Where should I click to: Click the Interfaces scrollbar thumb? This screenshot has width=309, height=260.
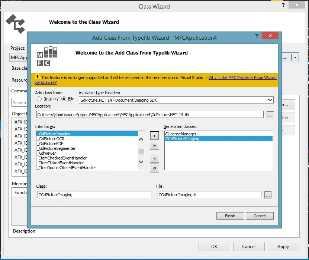[141, 152]
